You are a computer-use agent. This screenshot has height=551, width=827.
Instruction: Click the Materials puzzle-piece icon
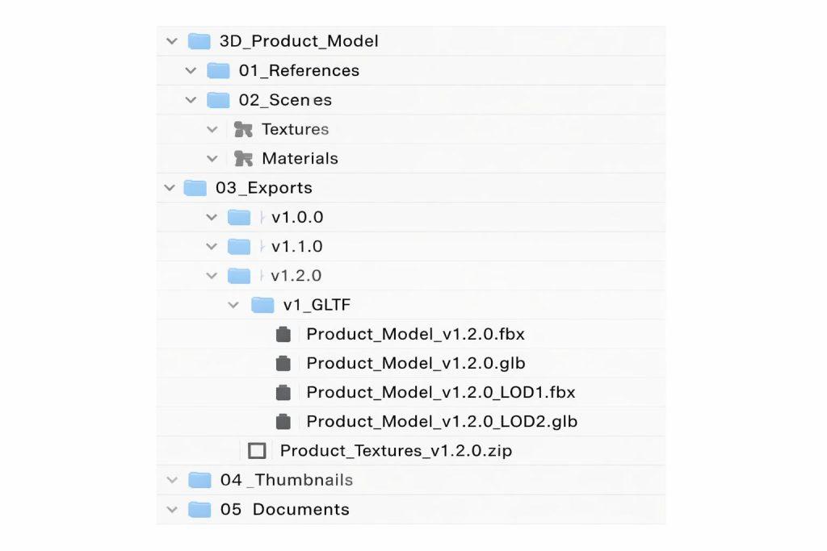point(243,158)
